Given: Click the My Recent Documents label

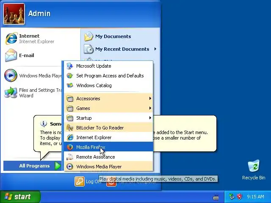Looking at the screenshot, I should (122, 49).
